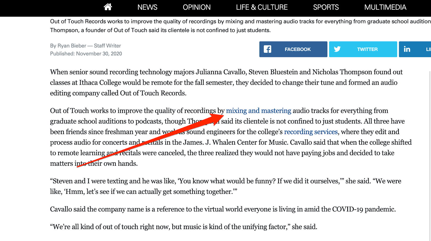Select LIFE & CULTURE in navigation bar
431x241 pixels.
(x=262, y=7)
